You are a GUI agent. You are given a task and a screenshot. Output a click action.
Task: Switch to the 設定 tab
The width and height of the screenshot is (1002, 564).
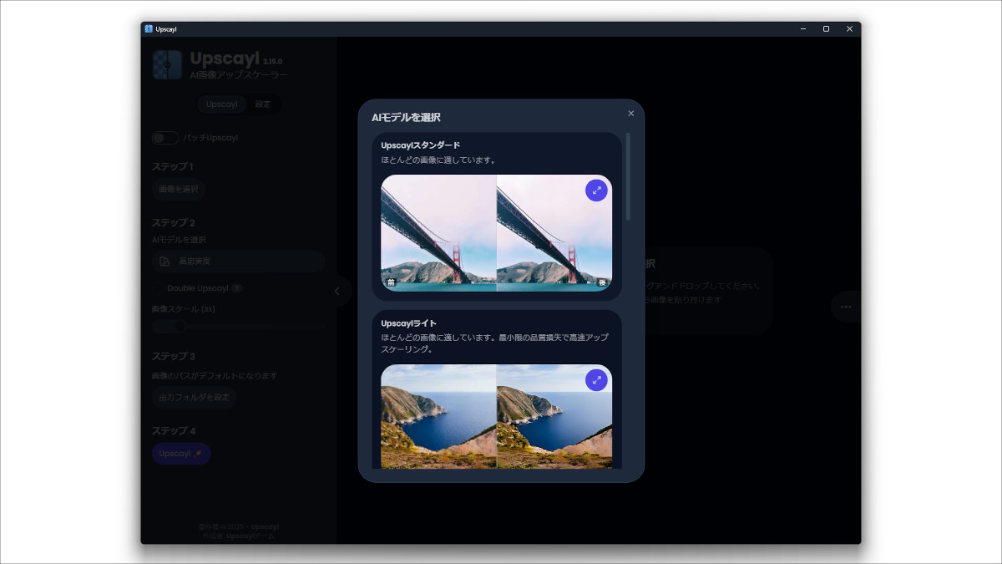(263, 104)
